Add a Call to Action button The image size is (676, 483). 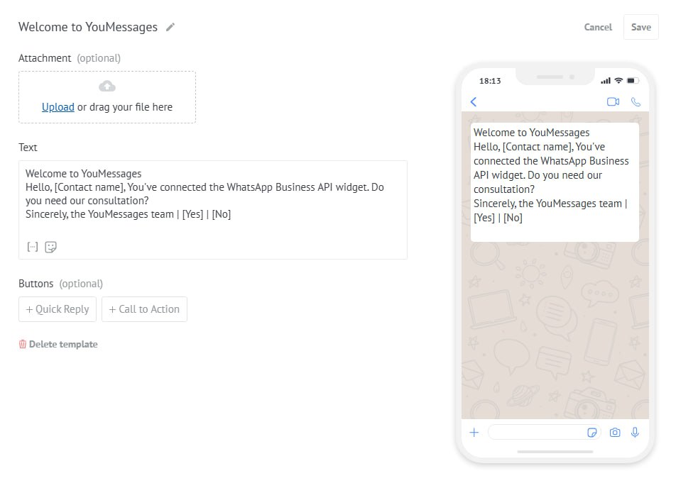click(144, 309)
